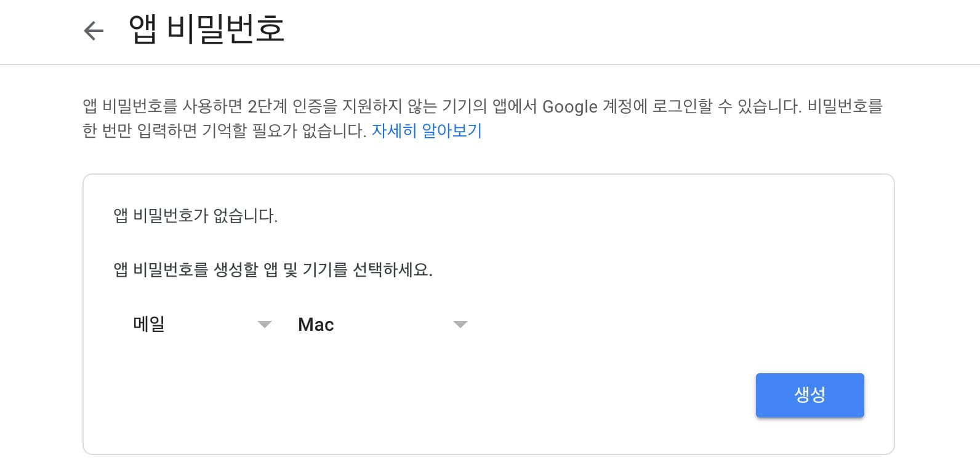
Task: Click the left-pointing arrow next to 앱 비밀번호
Action: coord(93,31)
